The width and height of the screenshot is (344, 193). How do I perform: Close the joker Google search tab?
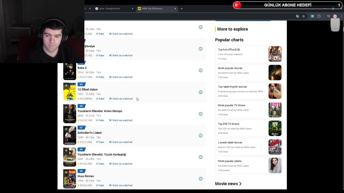point(132,9)
